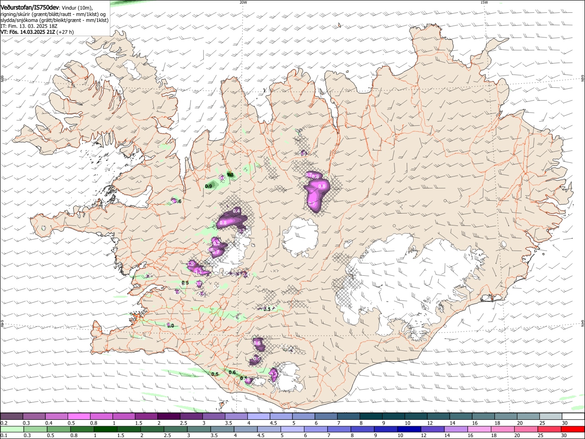Click the lower legend swatch labeled 7
Viewport: 585px width, 439px height.
pos(339,429)
